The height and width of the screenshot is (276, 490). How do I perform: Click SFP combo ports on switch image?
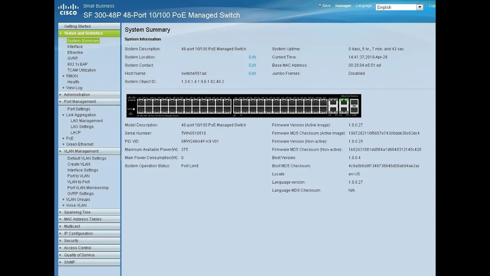(354, 105)
